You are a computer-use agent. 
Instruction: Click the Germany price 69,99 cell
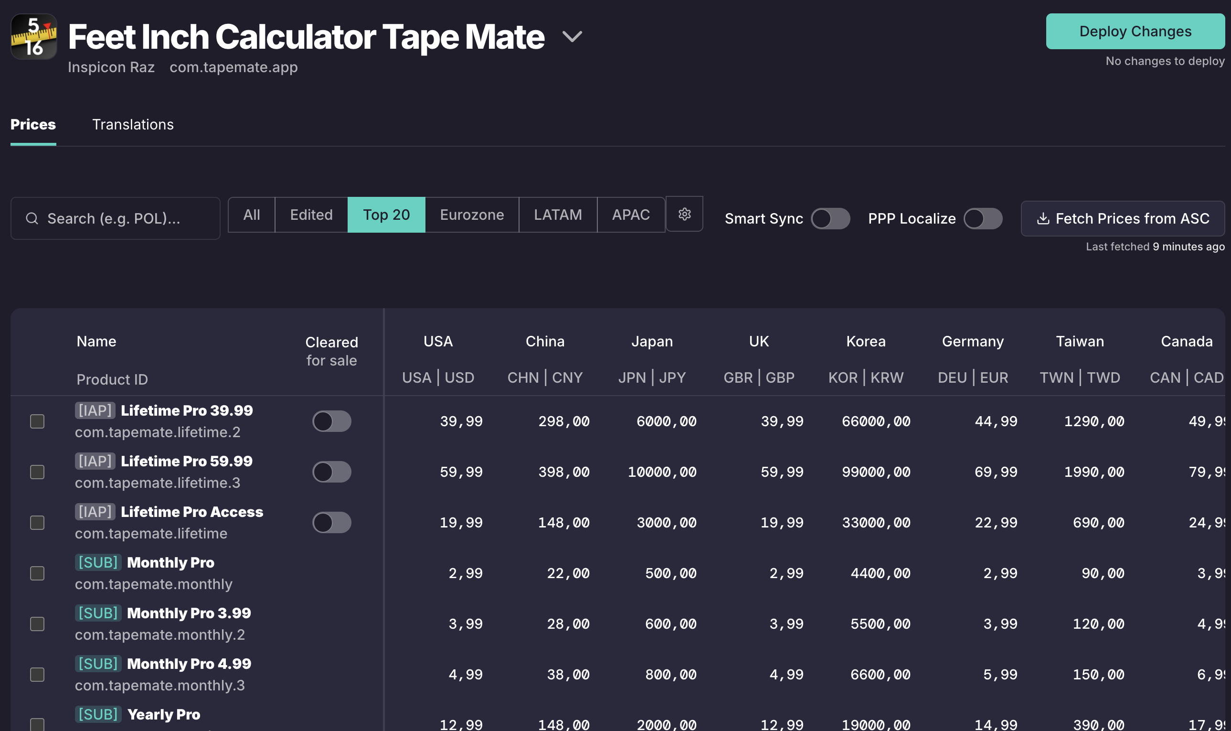coord(996,472)
